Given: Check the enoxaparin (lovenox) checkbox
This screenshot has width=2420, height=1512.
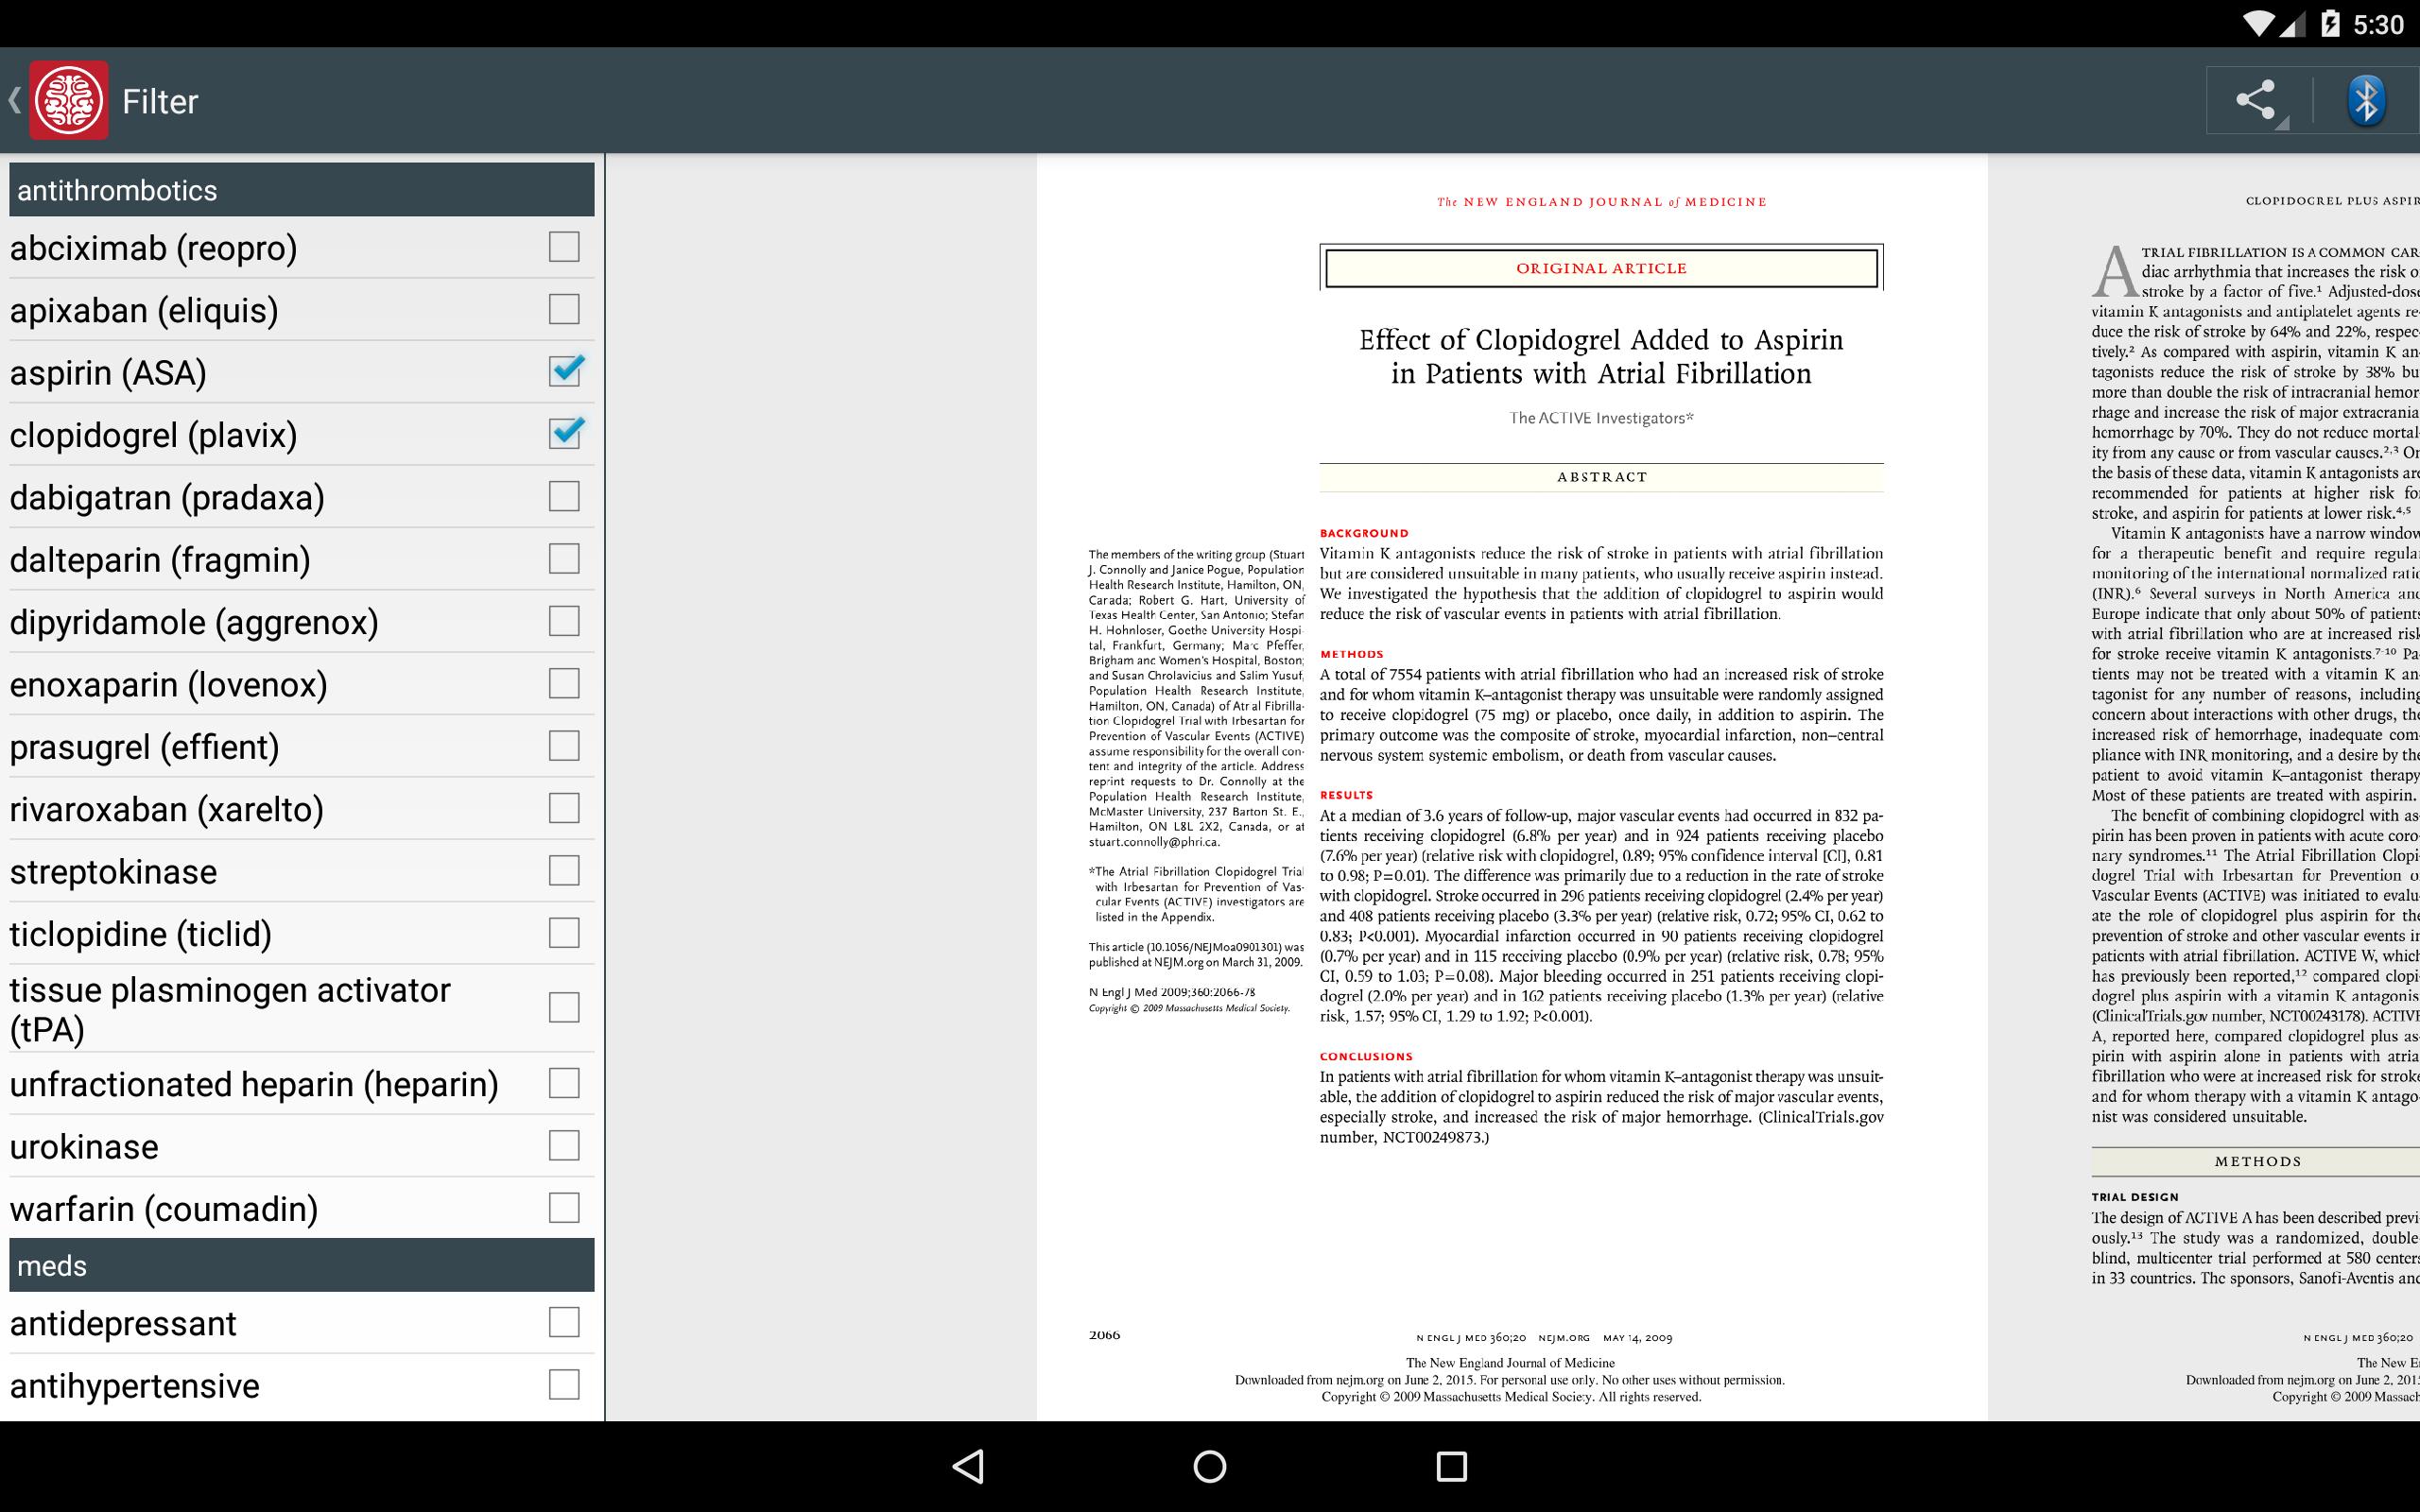Looking at the screenshot, I should [564, 683].
